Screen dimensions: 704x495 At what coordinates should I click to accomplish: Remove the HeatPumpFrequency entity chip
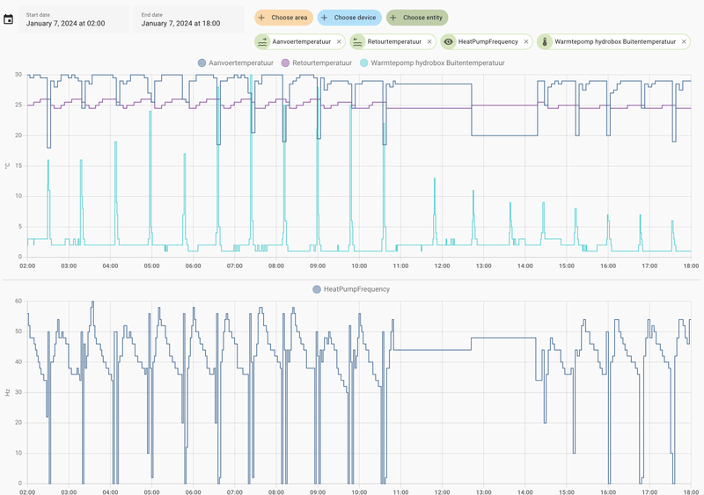pos(526,41)
